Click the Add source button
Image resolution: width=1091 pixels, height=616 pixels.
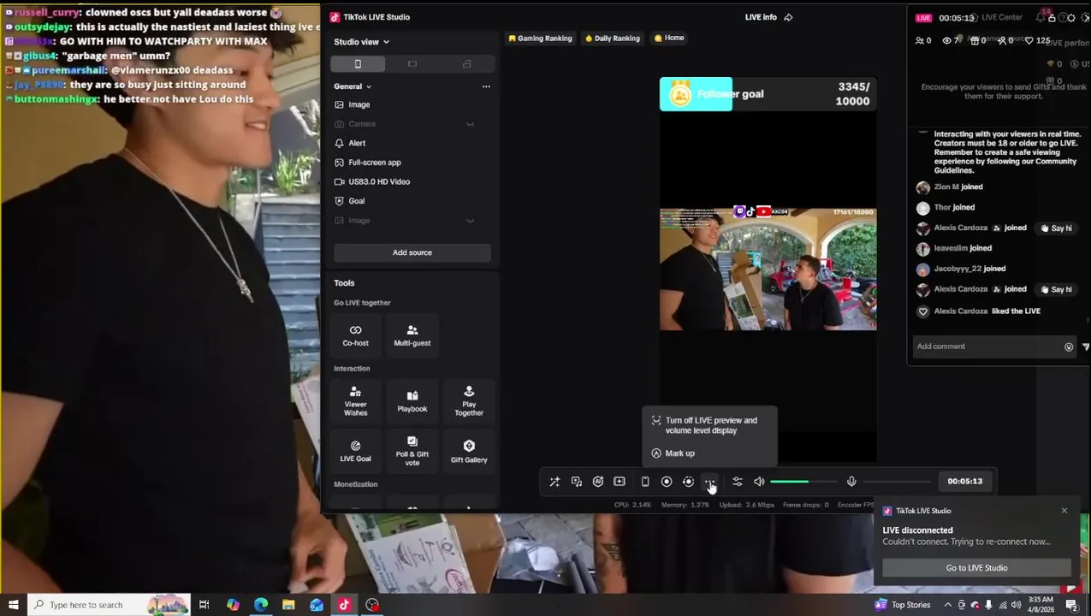pyautogui.click(x=412, y=252)
